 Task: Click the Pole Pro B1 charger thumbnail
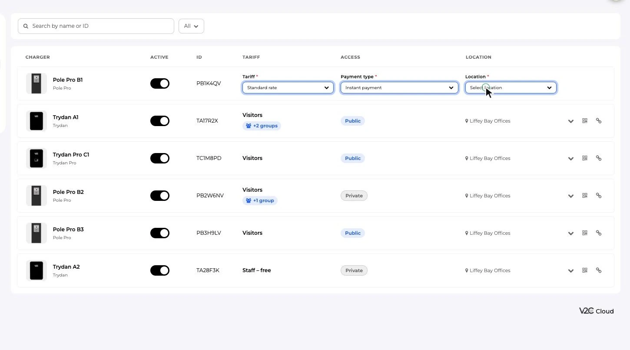click(36, 83)
